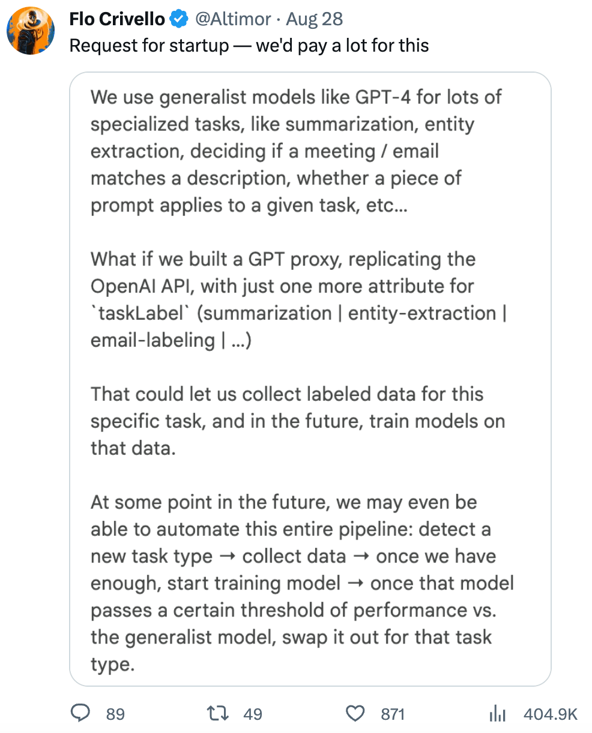Click the repost arrows icon

point(216,713)
